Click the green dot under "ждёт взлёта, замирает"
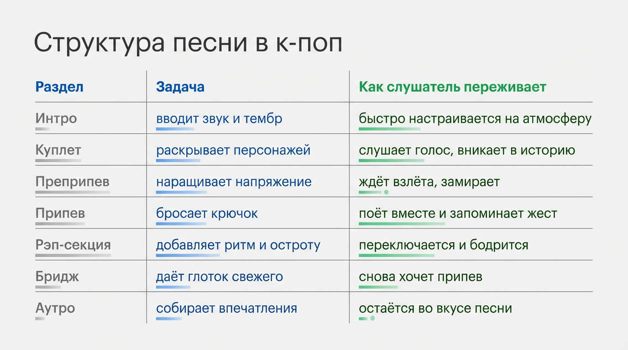Screen dimensions: 628x350 click(386, 192)
